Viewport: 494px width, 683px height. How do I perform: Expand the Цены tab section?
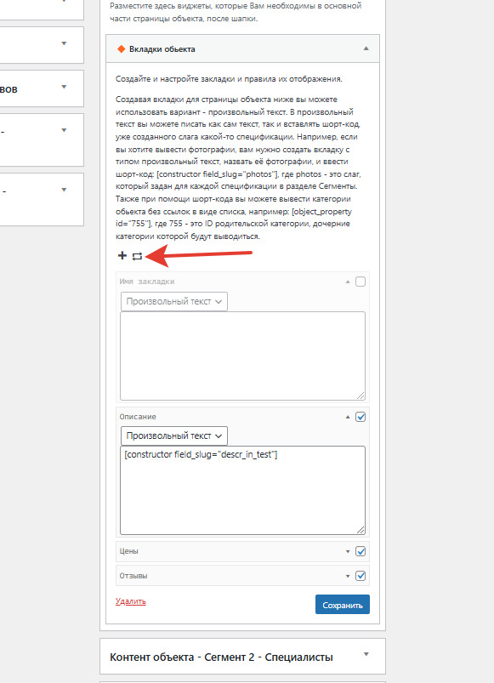[x=348, y=551]
